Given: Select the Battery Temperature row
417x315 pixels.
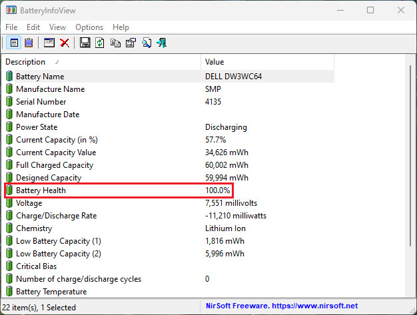Looking at the screenshot, I should pos(169,291).
